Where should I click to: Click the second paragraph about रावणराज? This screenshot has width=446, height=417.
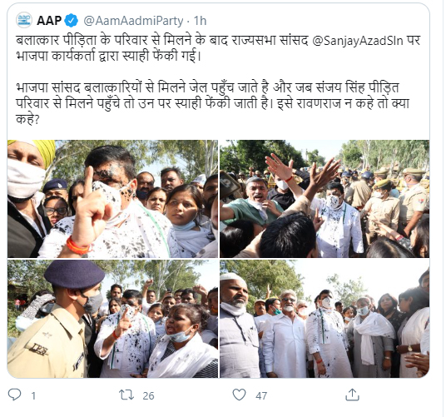click(x=212, y=103)
